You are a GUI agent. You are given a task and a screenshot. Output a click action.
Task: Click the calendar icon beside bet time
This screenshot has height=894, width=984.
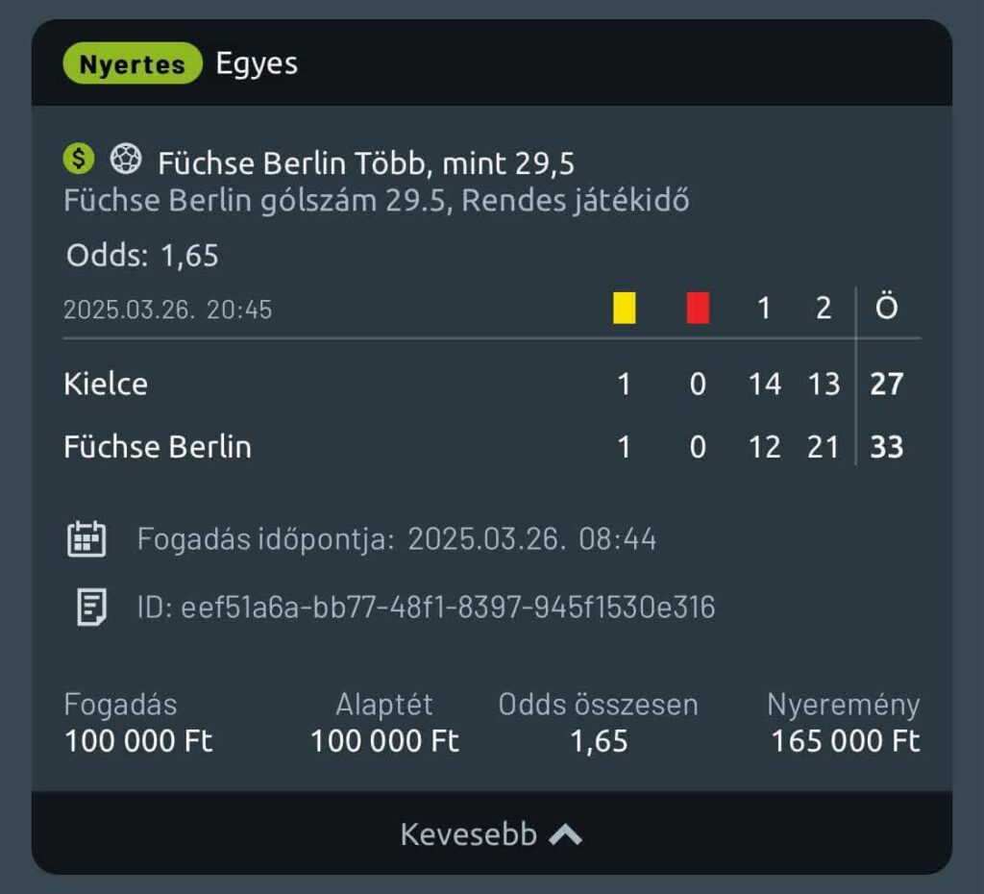(x=86, y=538)
